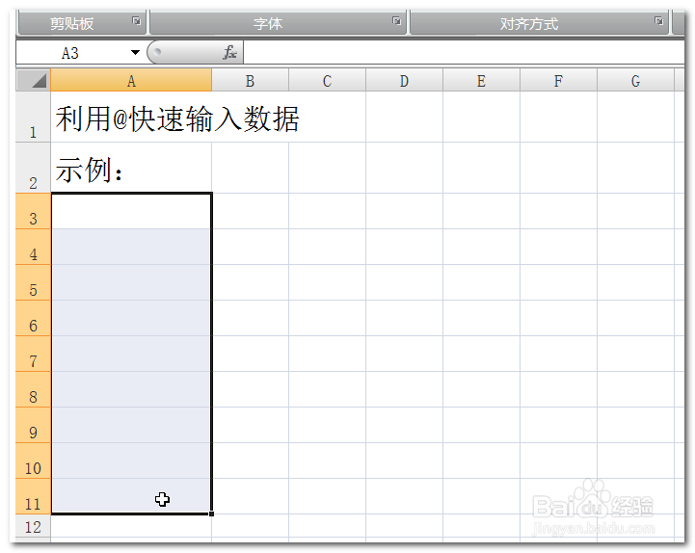The width and height of the screenshot is (695, 553).
Task: Click the fill handle of the selection
Action: click(x=211, y=513)
